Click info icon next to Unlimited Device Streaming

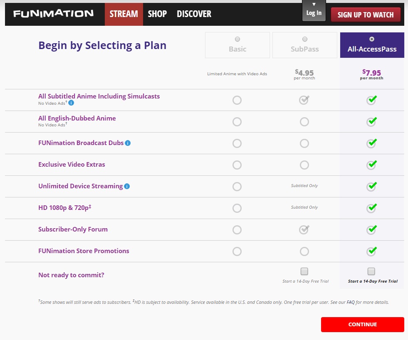point(127,186)
